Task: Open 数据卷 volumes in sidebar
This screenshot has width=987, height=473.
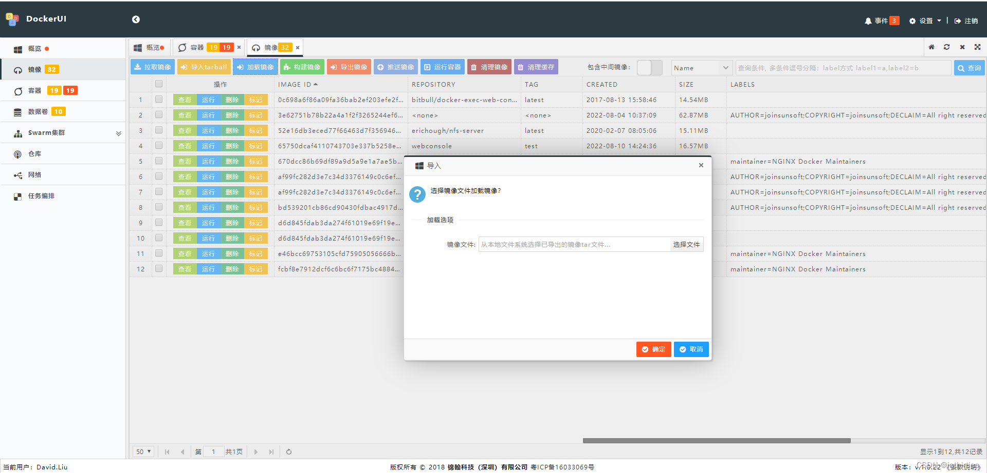Action: point(63,112)
